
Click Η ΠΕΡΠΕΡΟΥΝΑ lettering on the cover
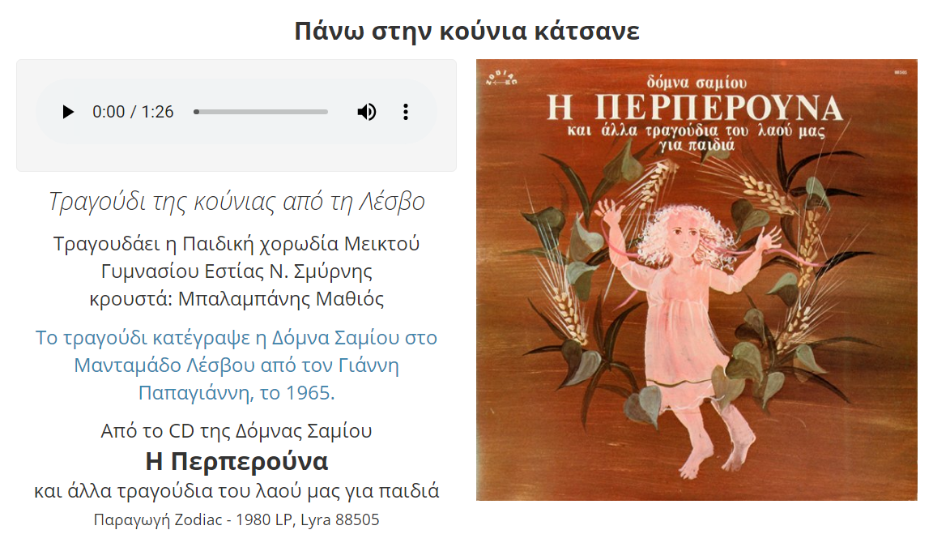(694, 109)
